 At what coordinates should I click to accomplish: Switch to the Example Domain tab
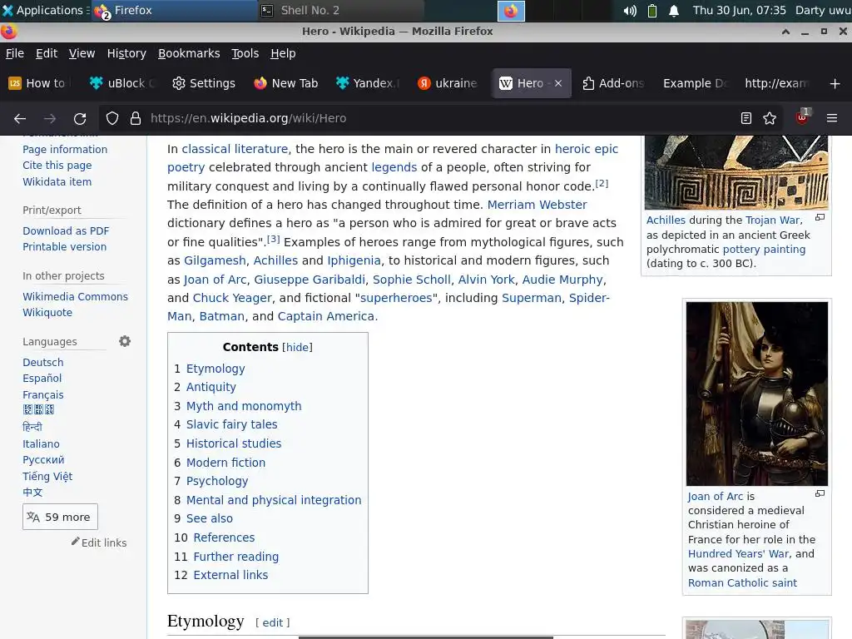(696, 84)
